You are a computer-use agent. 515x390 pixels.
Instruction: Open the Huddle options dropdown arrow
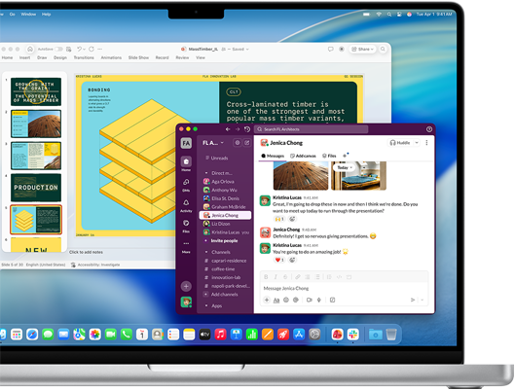417,143
